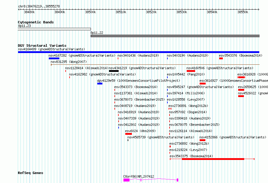Screen dimensions: 268x183
Task: Click nsv3407339 (Audano2019) label
Action: tap(139, 118)
